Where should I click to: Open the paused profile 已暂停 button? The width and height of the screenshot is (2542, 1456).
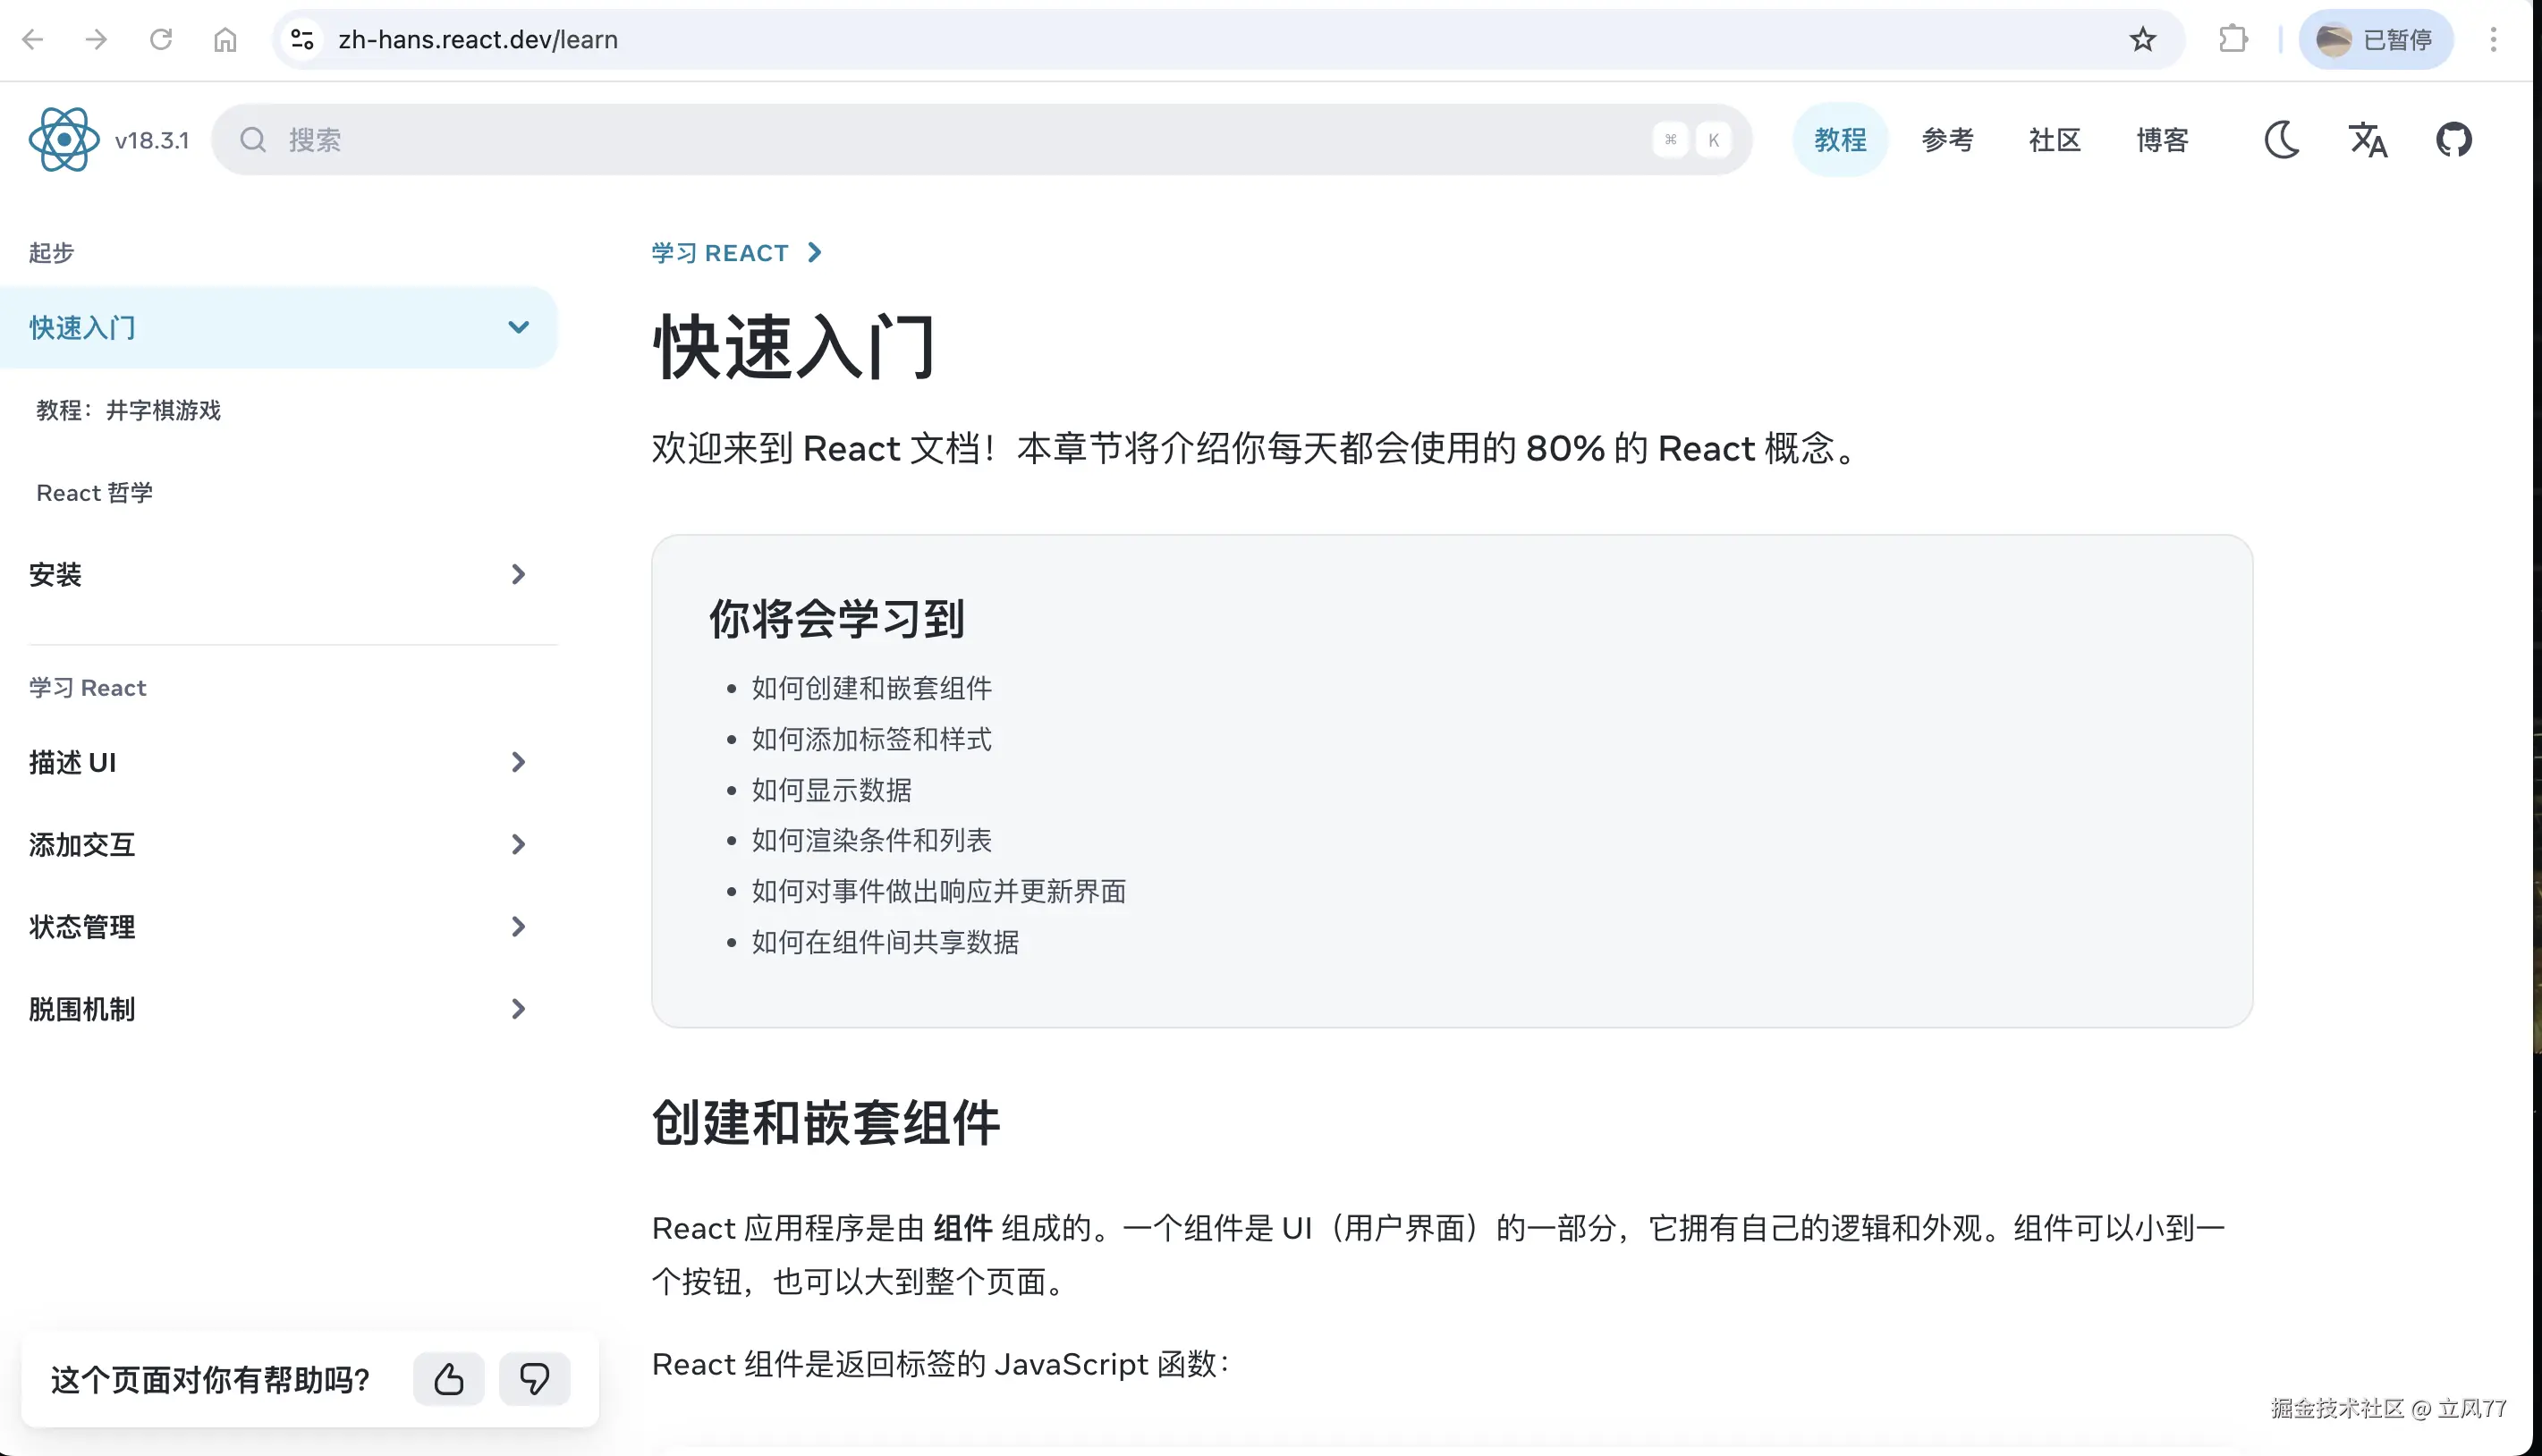coord(2375,40)
